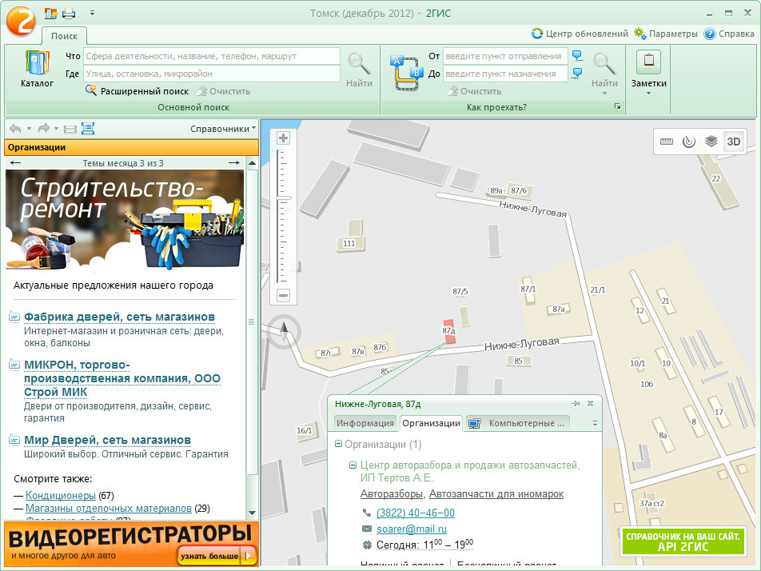Click the back navigation arrow
The image size is (761, 571).
tap(15, 128)
